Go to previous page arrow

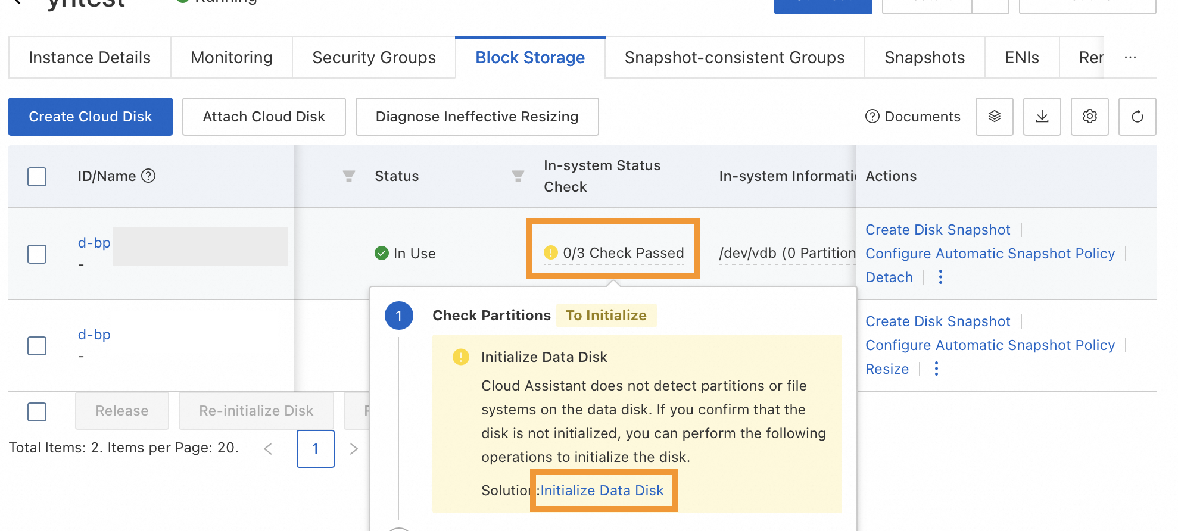tap(268, 449)
